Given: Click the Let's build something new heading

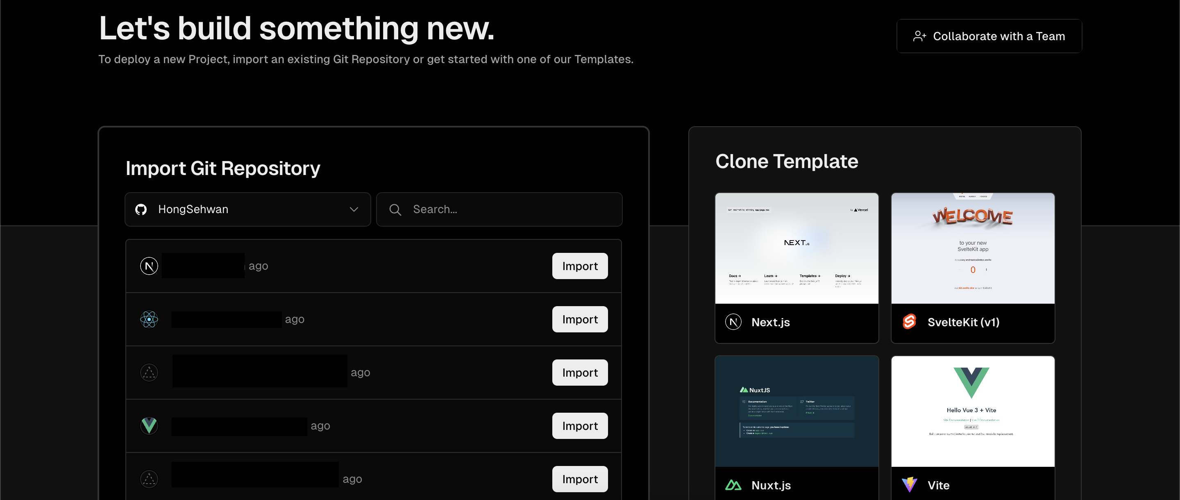Looking at the screenshot, I should (296, 28).
